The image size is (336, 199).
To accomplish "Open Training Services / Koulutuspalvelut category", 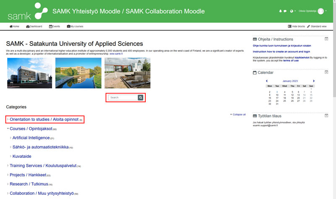I will click(43, 165).
